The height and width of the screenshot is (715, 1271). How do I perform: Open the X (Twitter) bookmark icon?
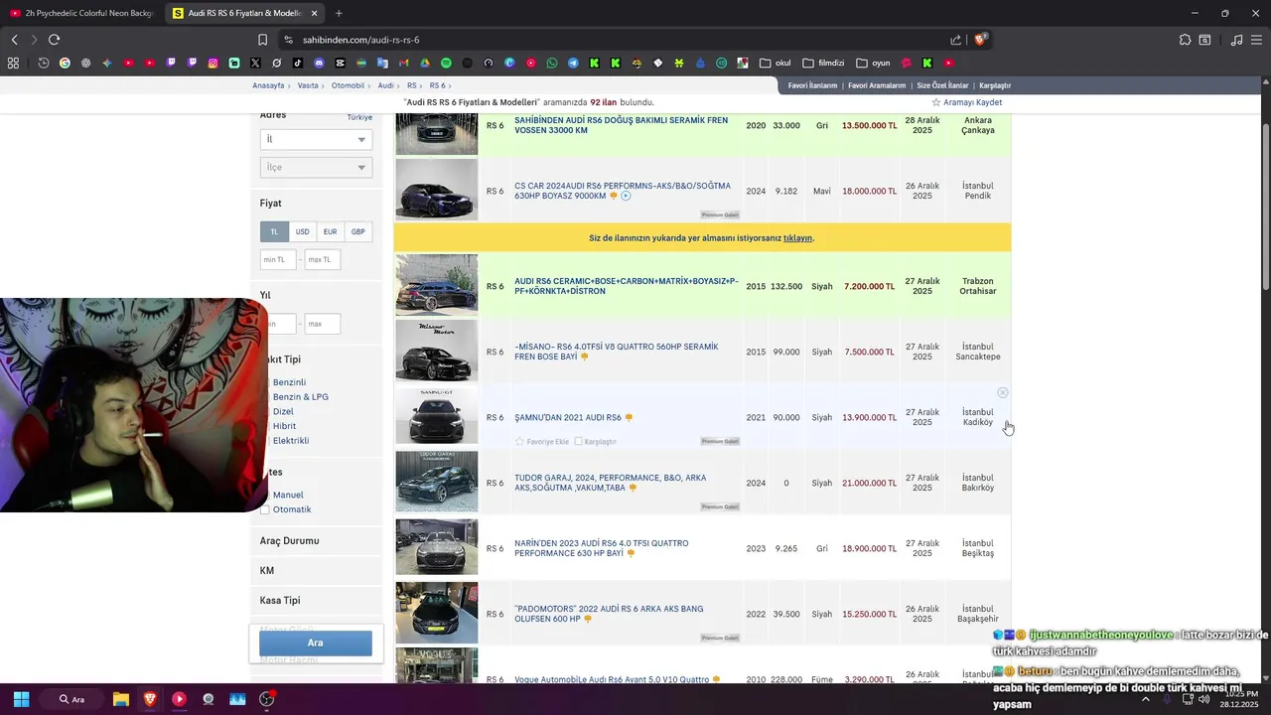[255, 63]
